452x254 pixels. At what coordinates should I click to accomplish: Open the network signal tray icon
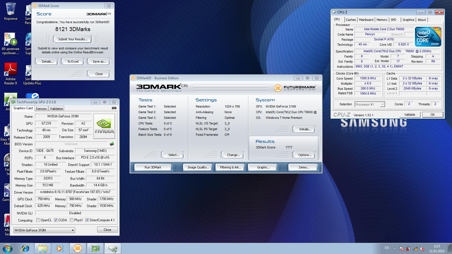tap(415, 249)
